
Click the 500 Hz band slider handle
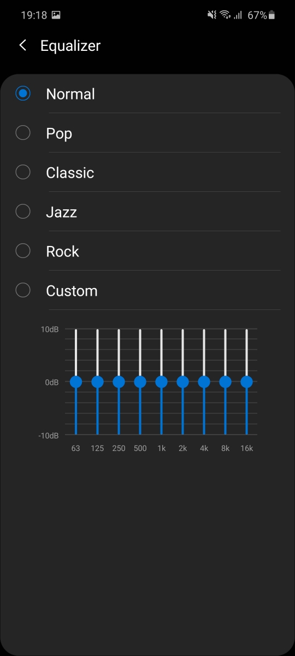[x=140, y=382]
